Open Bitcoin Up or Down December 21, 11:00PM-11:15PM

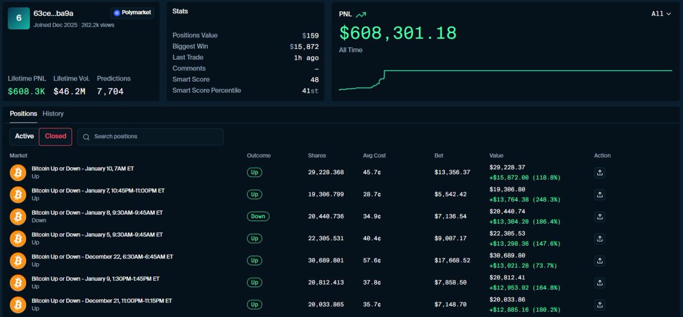click(102, 301)
